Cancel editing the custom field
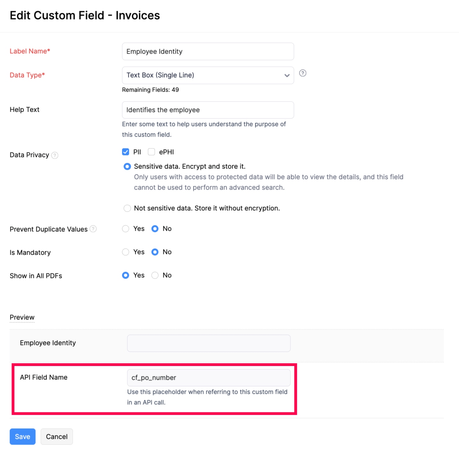Viewport: 459px width, 457px height. 56,437
